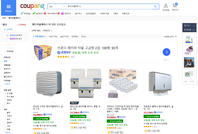Click the search magnifier icon
The width and height of the screenshot is (198, 134).
point(155,6)
